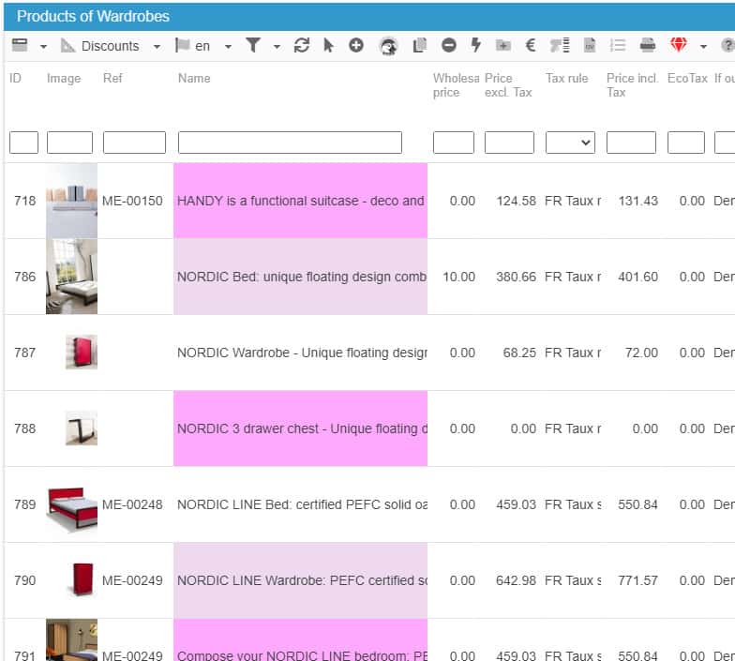This screenshot has width=735, height=661.
Task: Select product row with ID 789
Action: (25, 504)
